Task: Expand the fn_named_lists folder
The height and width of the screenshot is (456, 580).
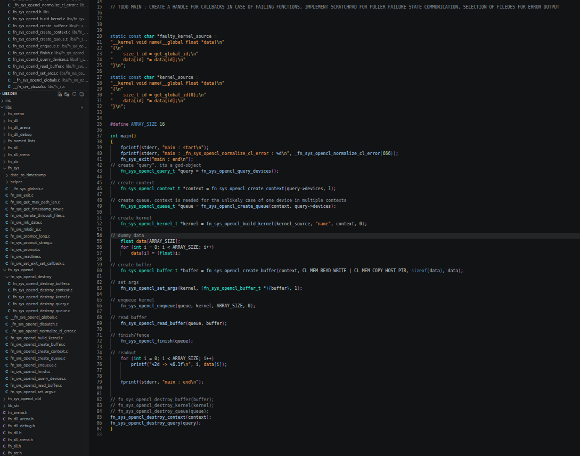Action: tap(21, 141)
